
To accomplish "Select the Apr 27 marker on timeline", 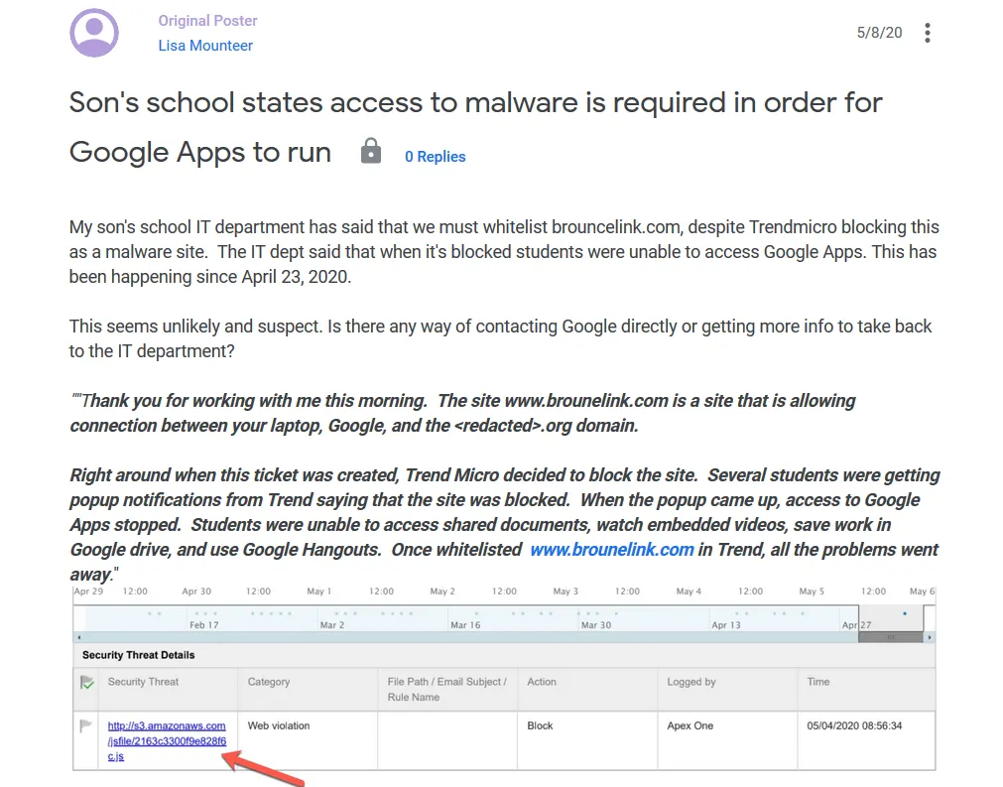I will [x=856, y=625].
